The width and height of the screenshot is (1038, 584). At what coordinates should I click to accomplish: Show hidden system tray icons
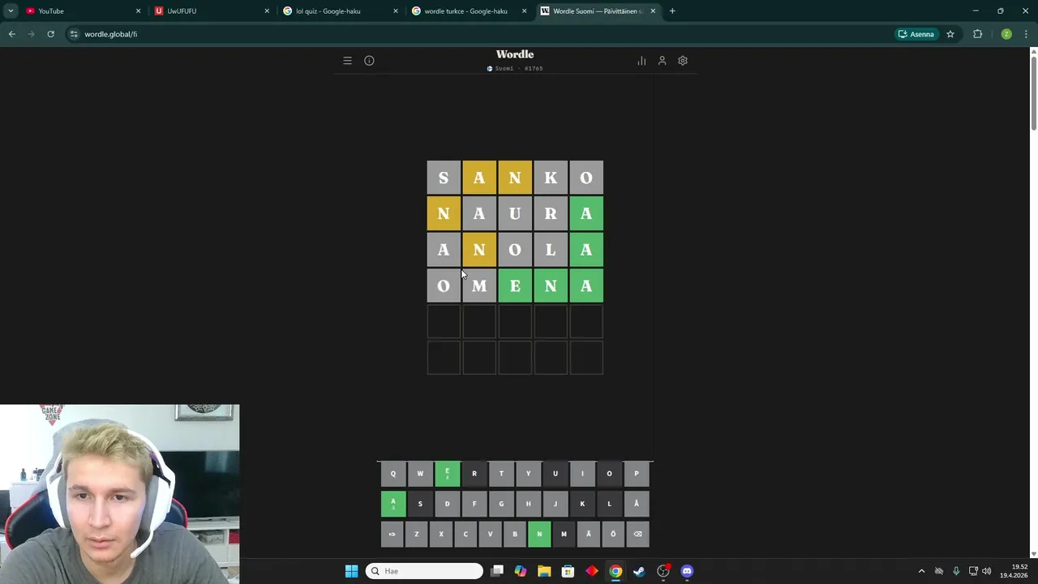point(921,571)
